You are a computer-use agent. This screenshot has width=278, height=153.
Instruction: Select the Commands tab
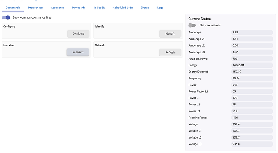(13, 8)
